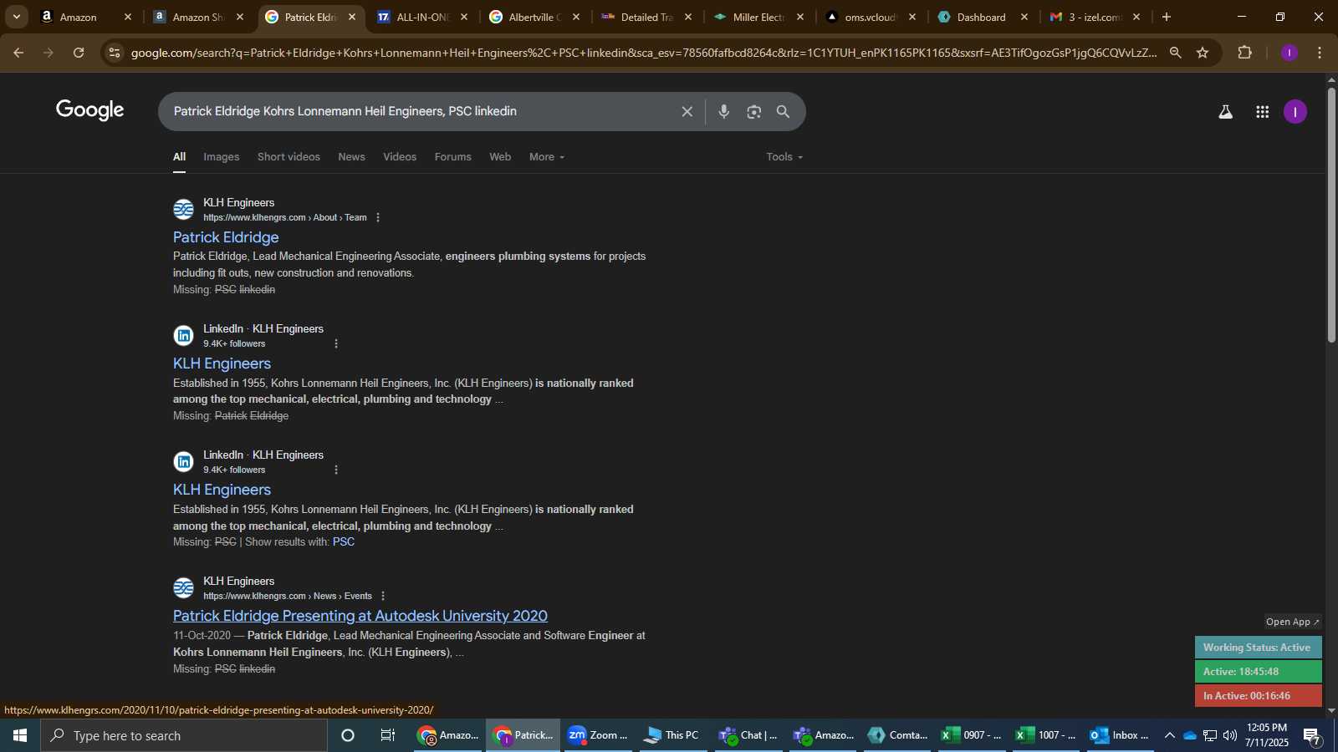The image size is (1338, 752).
Task: Open Patrick Eldridge Presenting at Autodesk University link
Action: (360, 616)
